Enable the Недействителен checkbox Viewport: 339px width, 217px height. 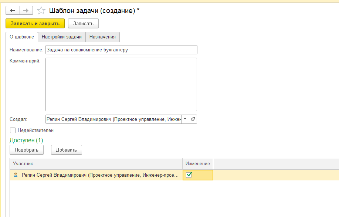click(x=13, y=130)
